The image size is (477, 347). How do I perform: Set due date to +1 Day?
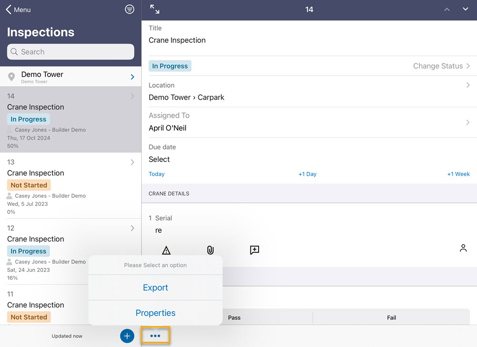[307, 174]
